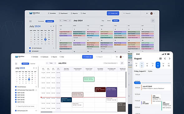184x114 pixels.
Task: Go to the next period beside Today in the Schedule window
Action: [x=55, y=63]
